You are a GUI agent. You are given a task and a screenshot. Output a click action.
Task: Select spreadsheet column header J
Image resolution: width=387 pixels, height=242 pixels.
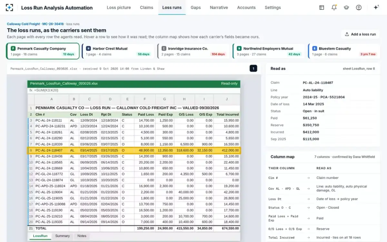click(227, 99)
